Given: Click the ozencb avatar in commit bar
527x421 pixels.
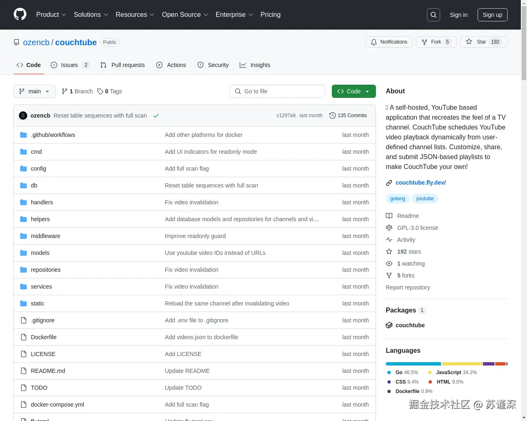Looking at the screenshot, I should (x=23, y=116).
